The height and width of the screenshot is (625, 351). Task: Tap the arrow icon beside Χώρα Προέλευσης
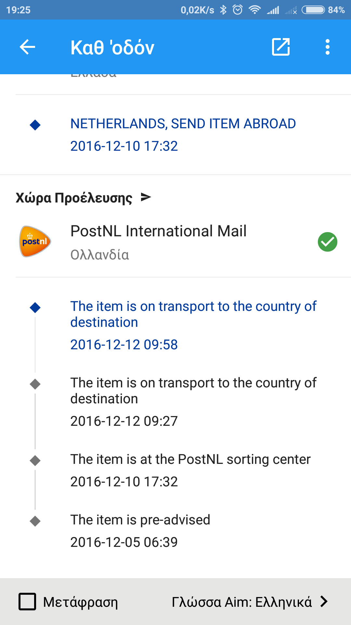pyautogui.click(x=146, y=197)
